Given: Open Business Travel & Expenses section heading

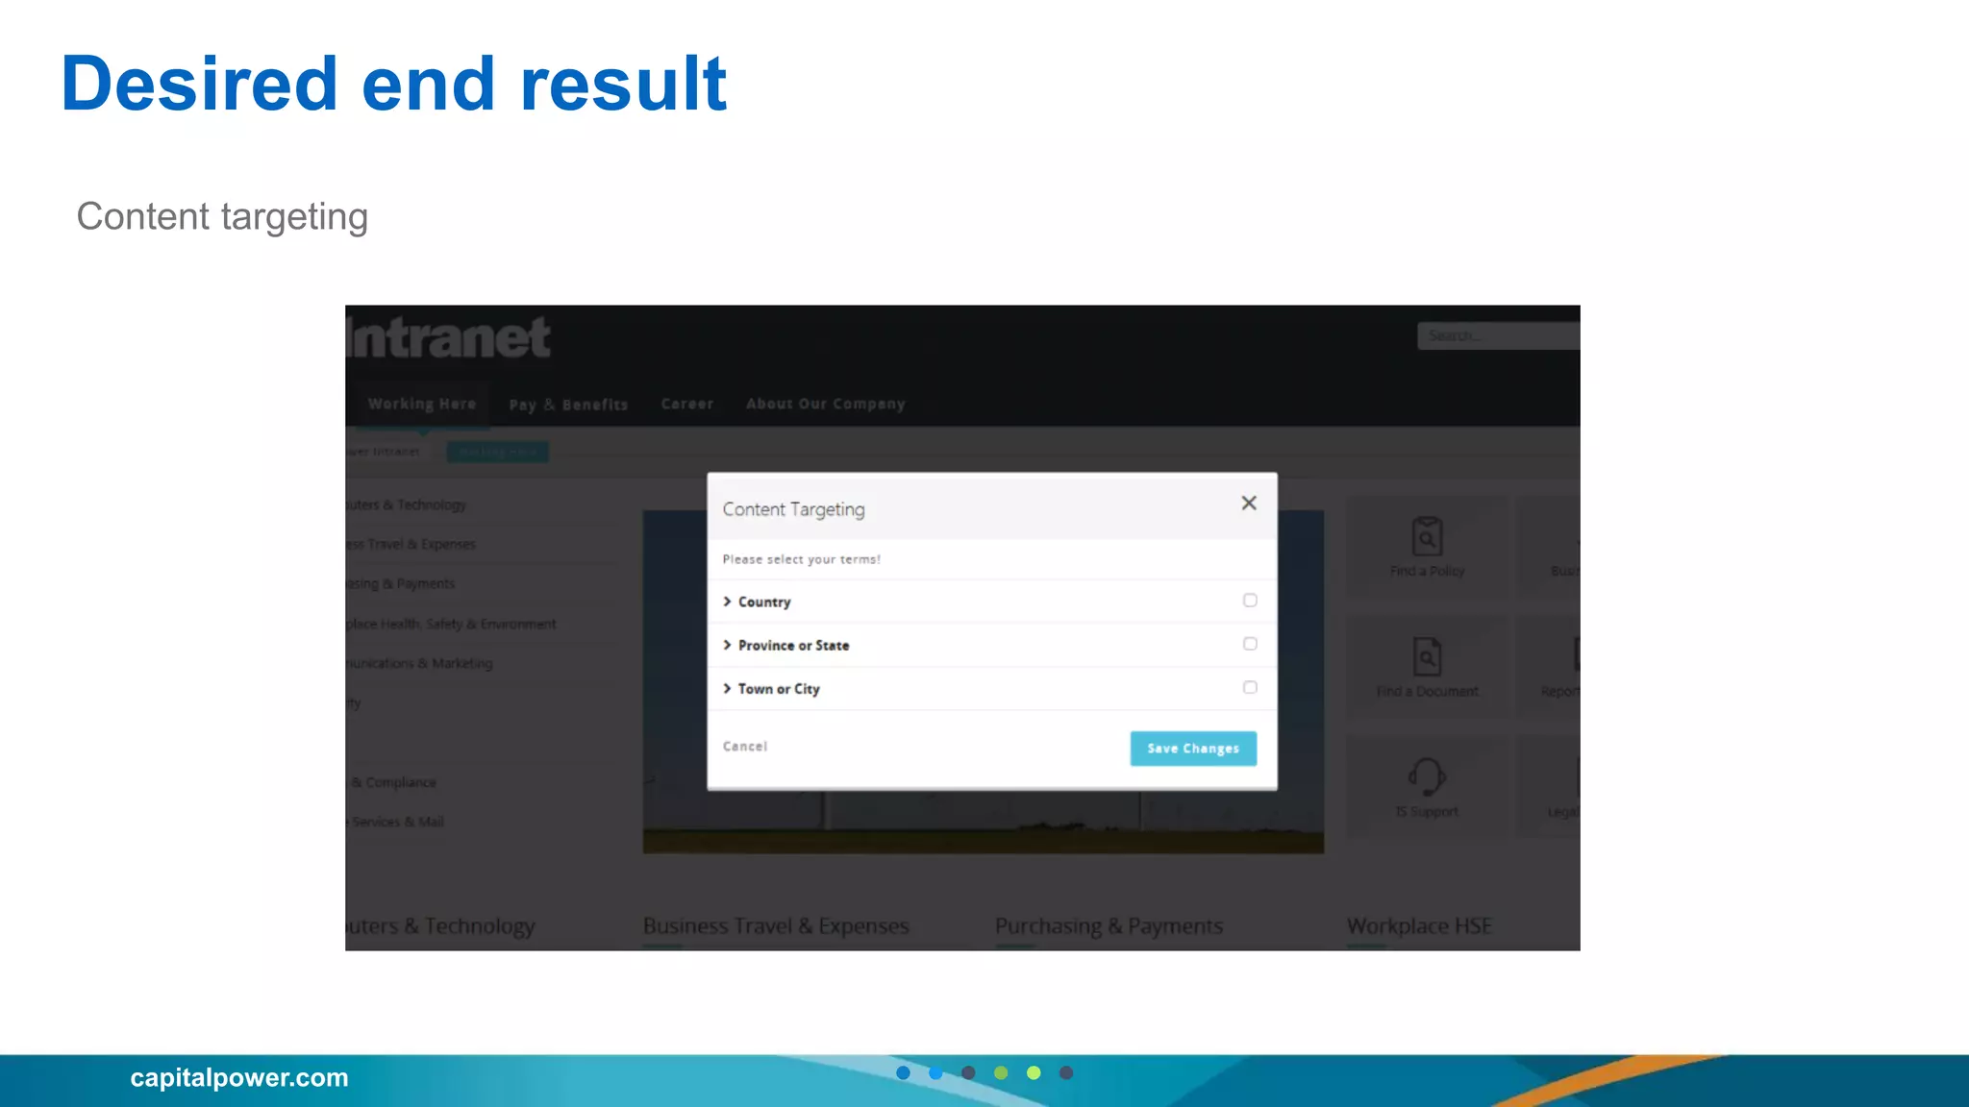Looking at the screenshot, I should [776, 926].
